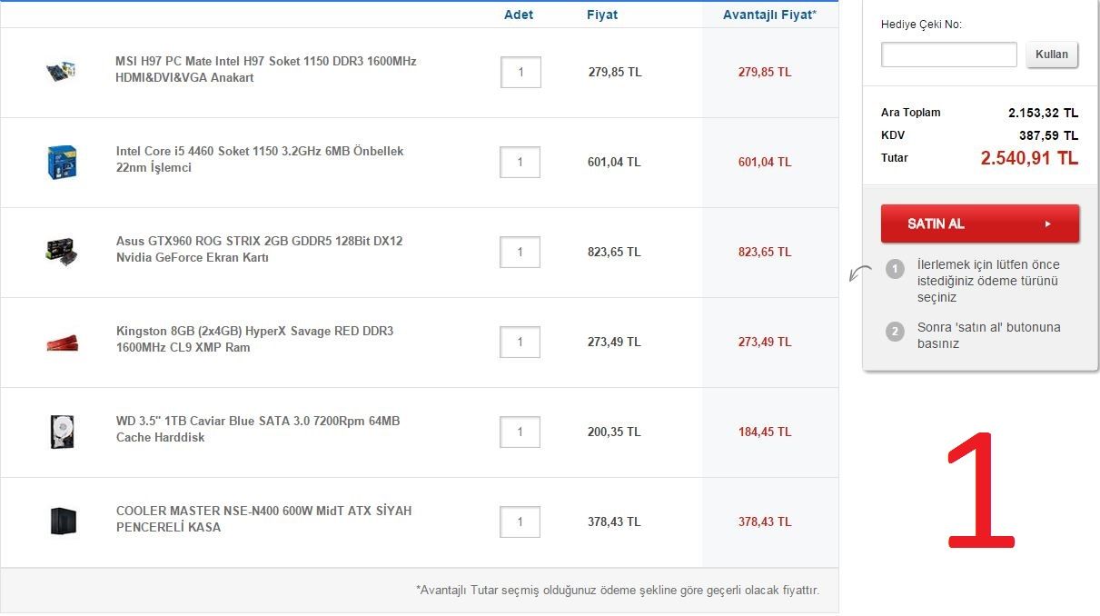Click the Intel Core i5 processor box image
Screen dimensions: 1100x616
click(x=62, y=162)
